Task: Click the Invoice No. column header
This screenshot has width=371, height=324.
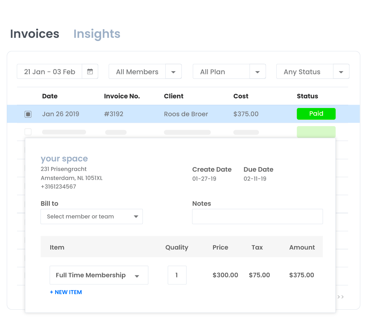Action: point(122,96)
